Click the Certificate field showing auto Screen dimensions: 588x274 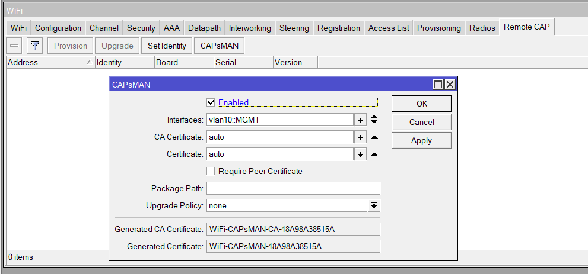point(279,154)
